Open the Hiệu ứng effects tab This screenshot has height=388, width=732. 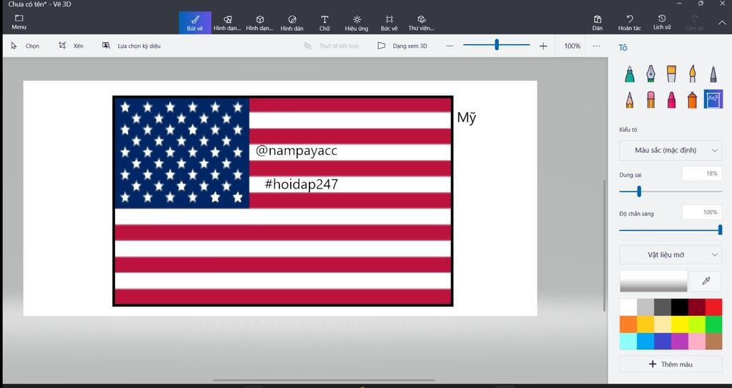[357, 22]
